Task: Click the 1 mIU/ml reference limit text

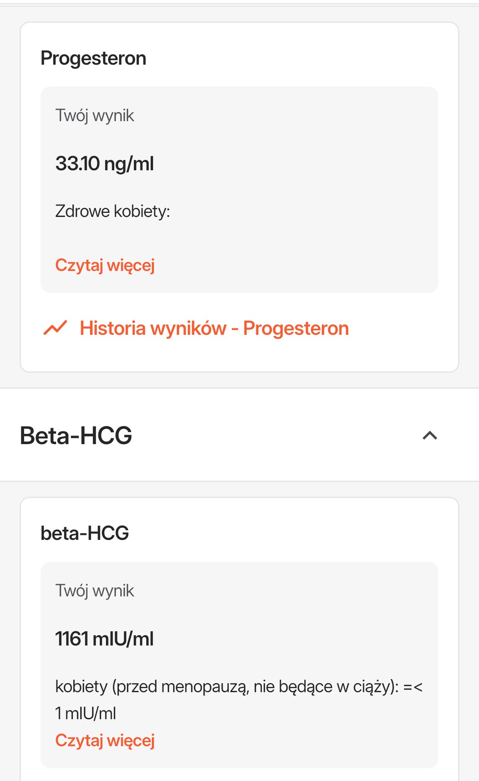Action: tap(86, 713)
